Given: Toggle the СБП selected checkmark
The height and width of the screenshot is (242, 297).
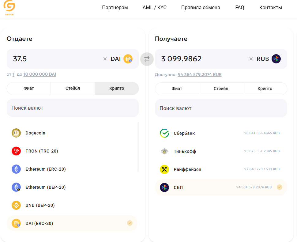Looking at the screenshot, I should point(279,187).
